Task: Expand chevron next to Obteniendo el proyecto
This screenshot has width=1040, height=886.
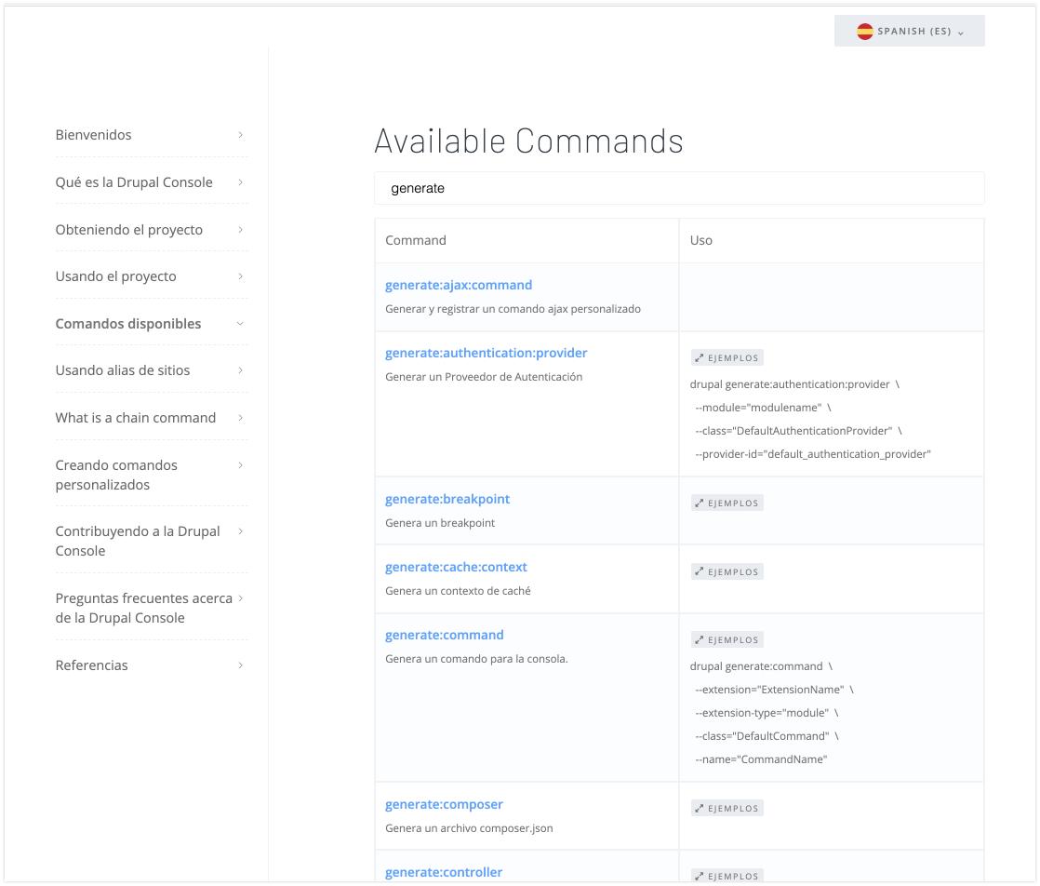Action: click(x=240, y=230)
